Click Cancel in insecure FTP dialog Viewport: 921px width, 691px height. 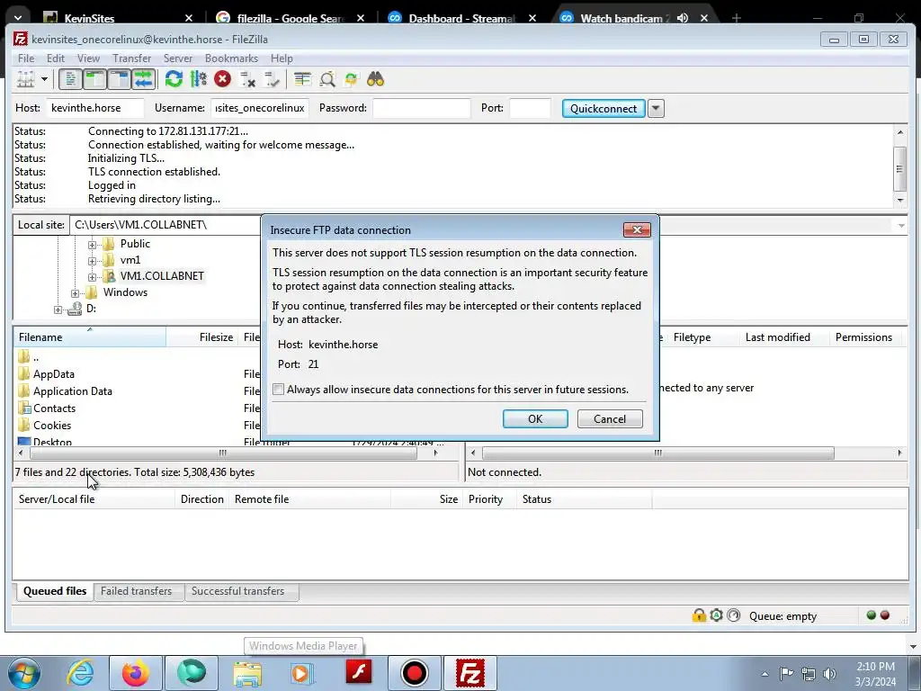point(610,419)
